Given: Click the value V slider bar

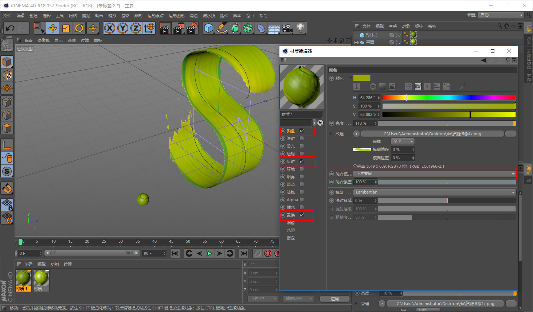Looking at the screenshot, I should coord(449,114).
